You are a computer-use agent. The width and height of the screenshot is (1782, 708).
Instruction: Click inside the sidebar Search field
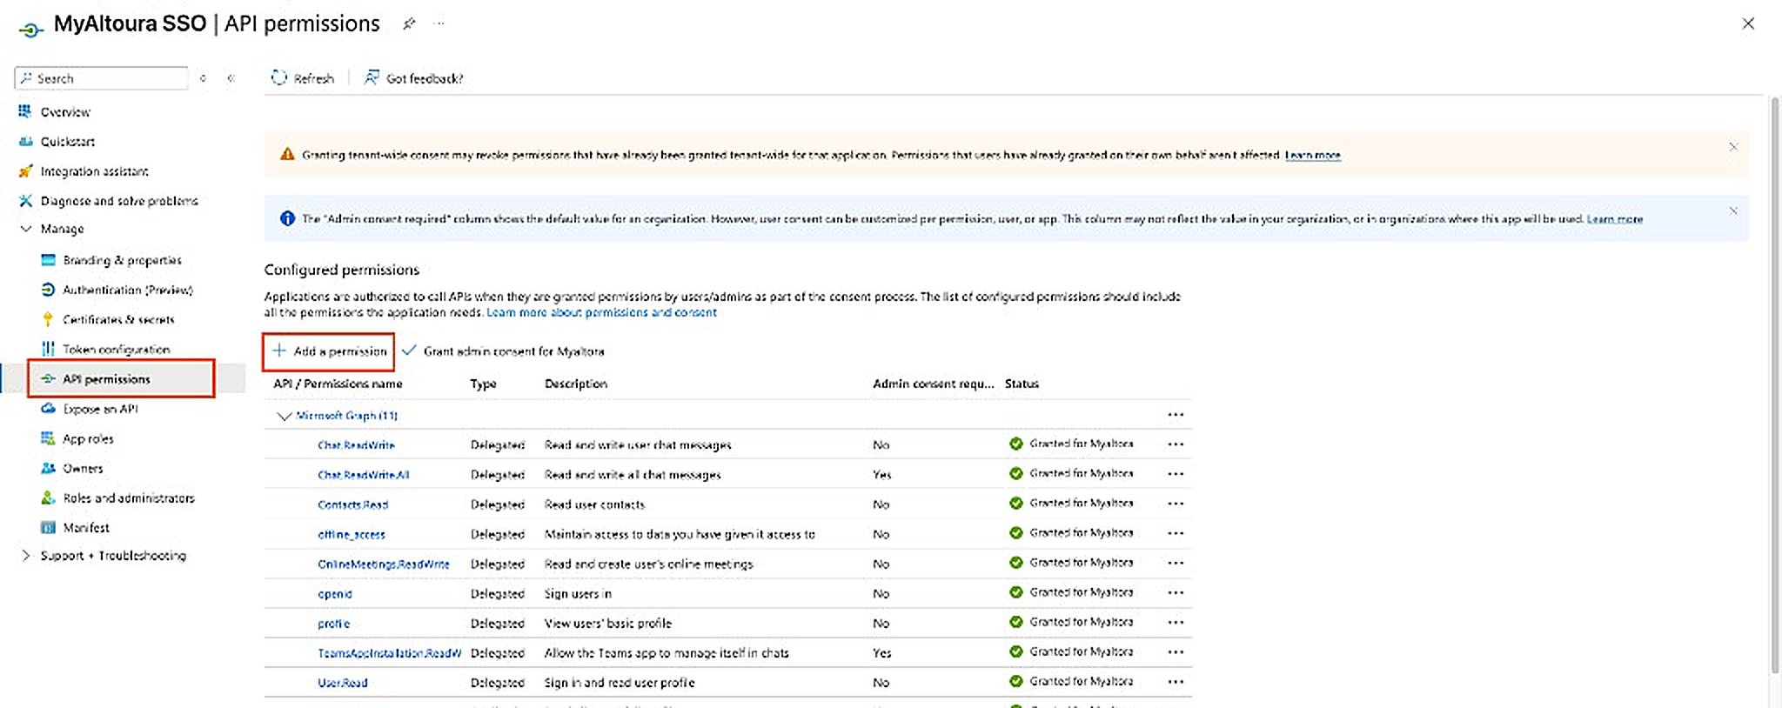[102, 78]
